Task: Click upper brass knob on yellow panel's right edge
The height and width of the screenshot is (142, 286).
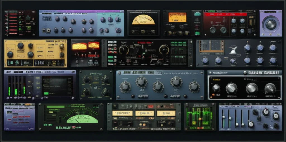Action: (x=62, y=46)
